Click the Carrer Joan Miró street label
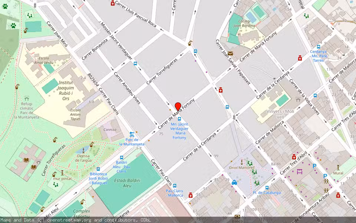356x223 pixels. pyautogui.click(x=57, y=34)
